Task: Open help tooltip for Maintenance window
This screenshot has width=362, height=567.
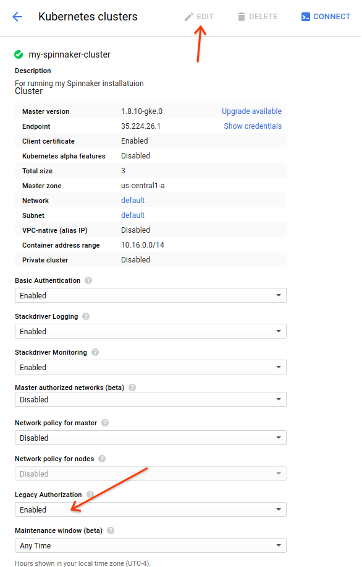Action: pyautogui.click(x=112, y=530)
